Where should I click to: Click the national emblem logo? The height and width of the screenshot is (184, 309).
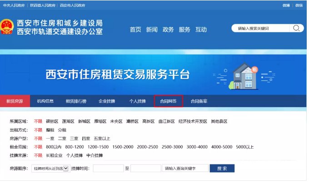click(7, 27)
